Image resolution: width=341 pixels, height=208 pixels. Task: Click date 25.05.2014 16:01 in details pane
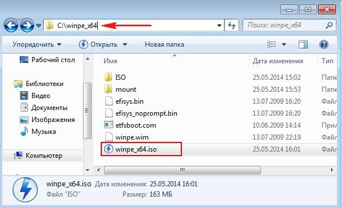click(x=173, y=184)
